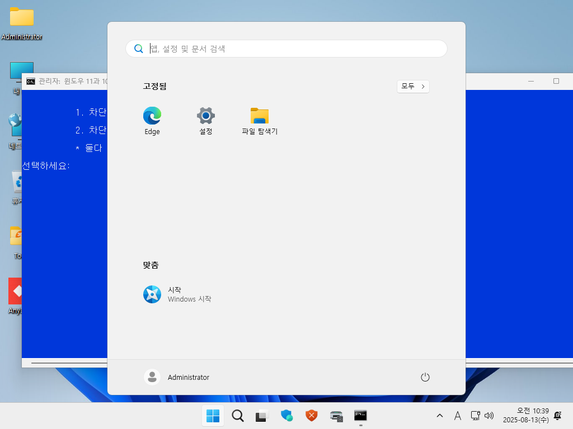Open Edge from pinned apps

152,121
